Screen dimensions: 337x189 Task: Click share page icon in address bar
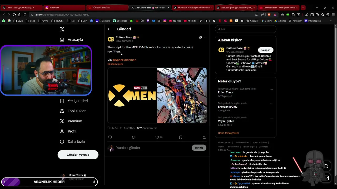[262, 15]
